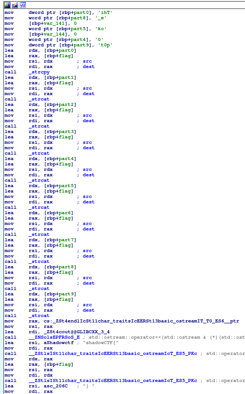Click the edit node pencil icon

click(x=15, y=5)
